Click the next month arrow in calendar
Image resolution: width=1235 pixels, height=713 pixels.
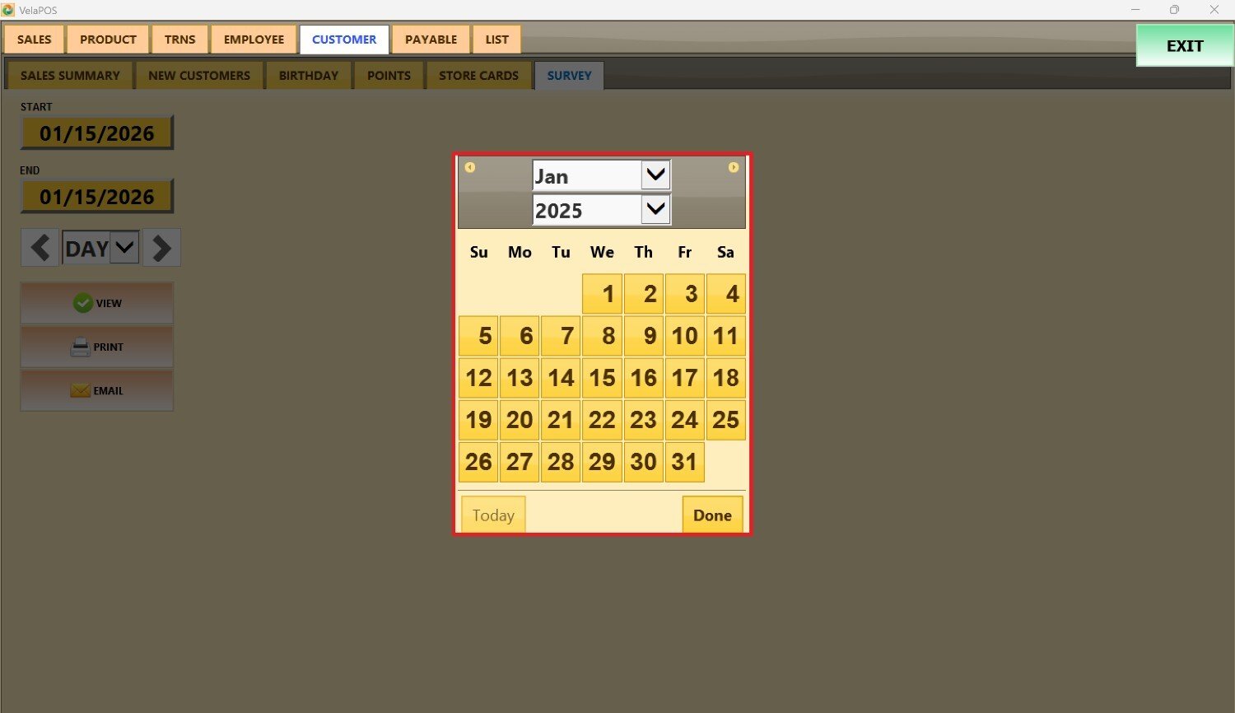(733, 167)
